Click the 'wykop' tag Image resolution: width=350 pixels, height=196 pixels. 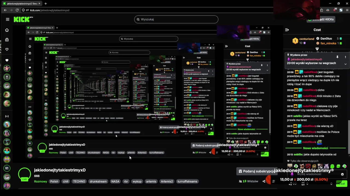click(x=137, y=181)
